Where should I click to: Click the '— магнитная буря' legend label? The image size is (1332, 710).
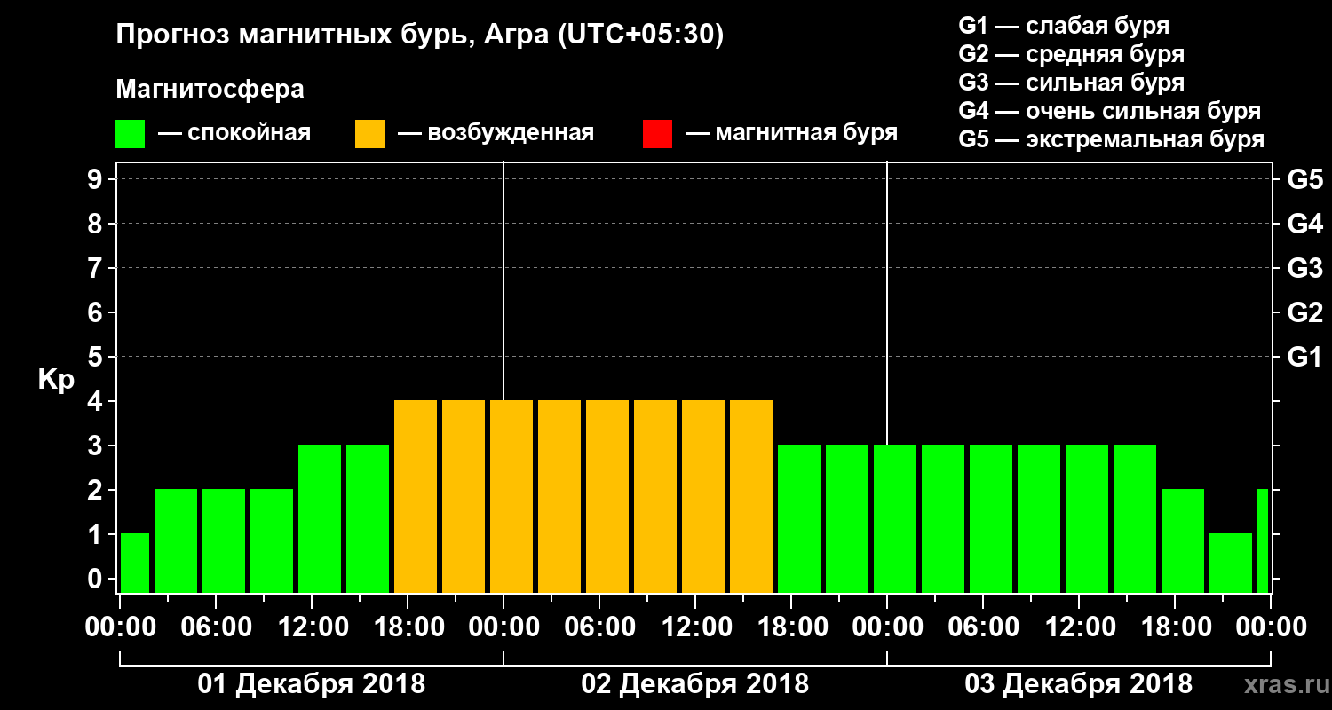pos(791,133)
